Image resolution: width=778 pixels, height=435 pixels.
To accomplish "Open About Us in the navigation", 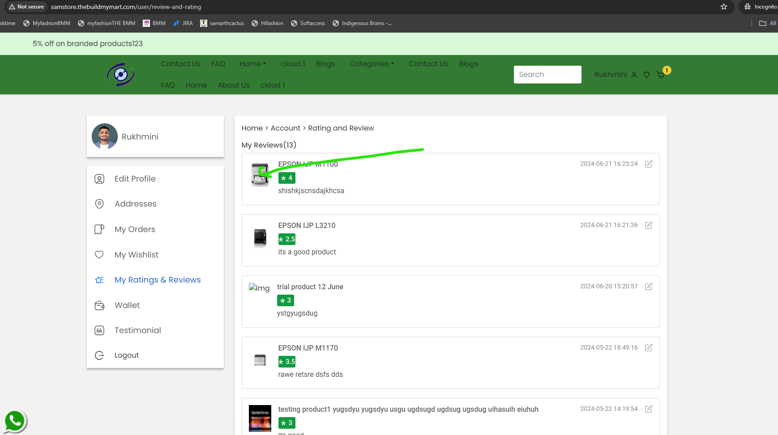I will click(x=234, y=85).
